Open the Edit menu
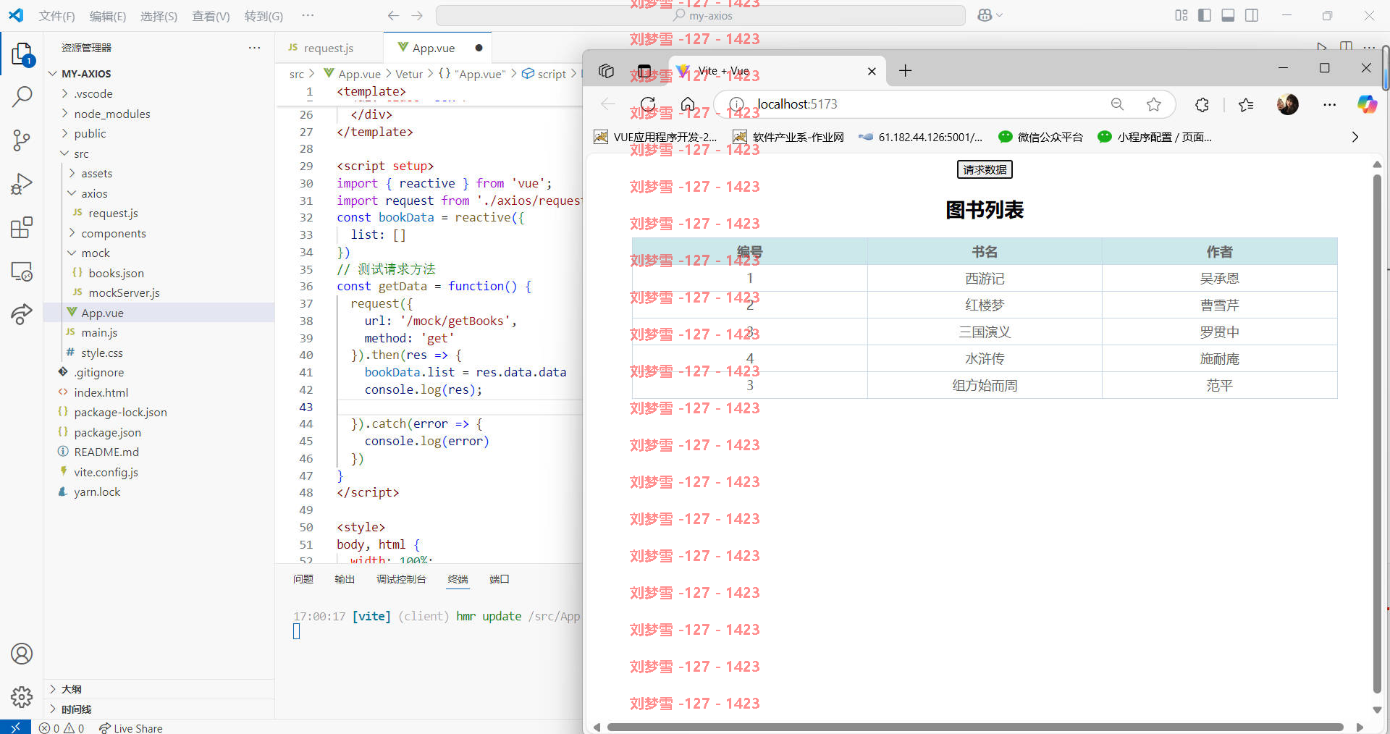The width and height of the screenshot is (1390, 734). (108, 16)
